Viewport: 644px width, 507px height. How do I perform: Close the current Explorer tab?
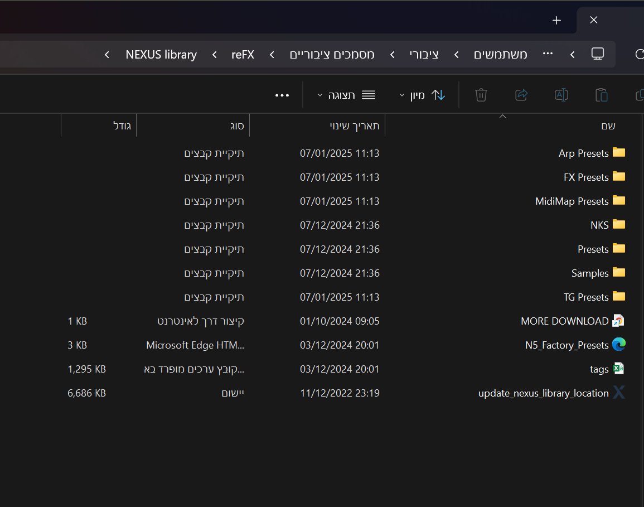[x=593, y=20]
